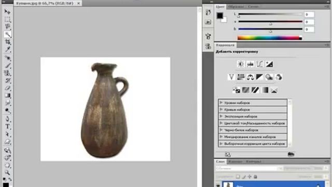The image size is (332, 187).
Task: Select the Zoom tool in toolbox
Action: [x=7, y=172]
